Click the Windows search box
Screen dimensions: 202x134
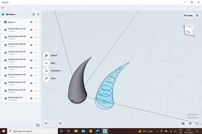pos(32,131)
